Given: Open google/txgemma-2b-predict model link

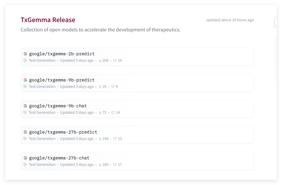Looking at the screenshot, I should (62, 54).
